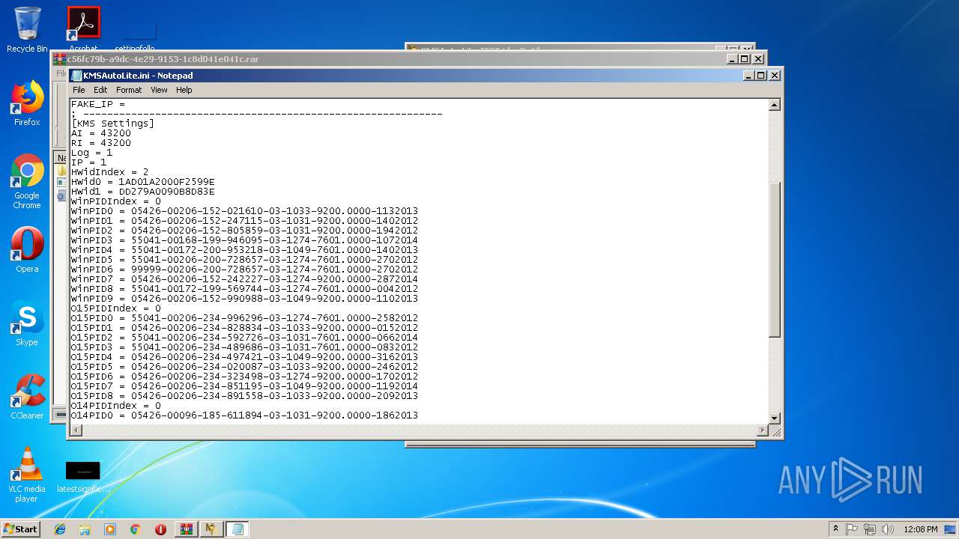Close the WinRAR archive window

[758, 59]
